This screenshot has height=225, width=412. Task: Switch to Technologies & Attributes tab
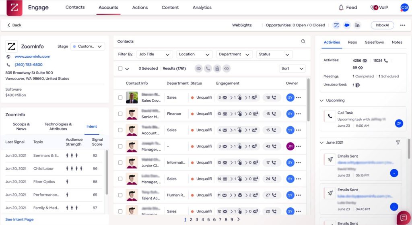58,126
